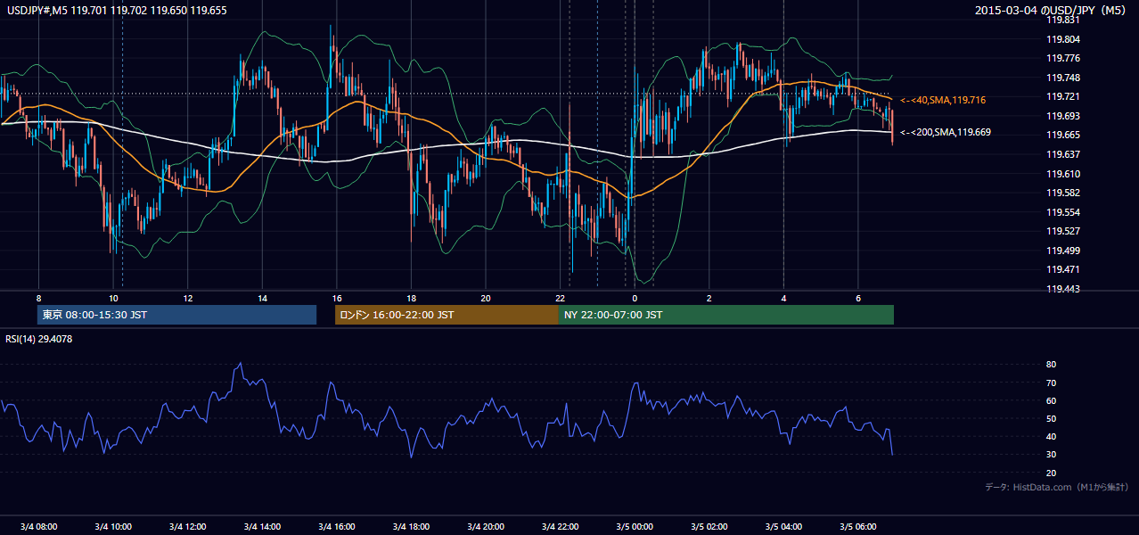Click the hour 14 tick on price chart axis
This screenshot has height=535, width=1139.
[262, 297]
